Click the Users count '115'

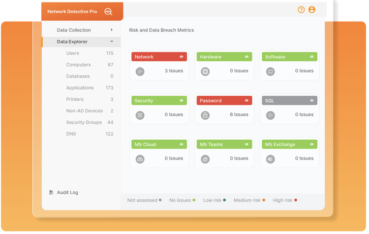click(x=110, y=53)
